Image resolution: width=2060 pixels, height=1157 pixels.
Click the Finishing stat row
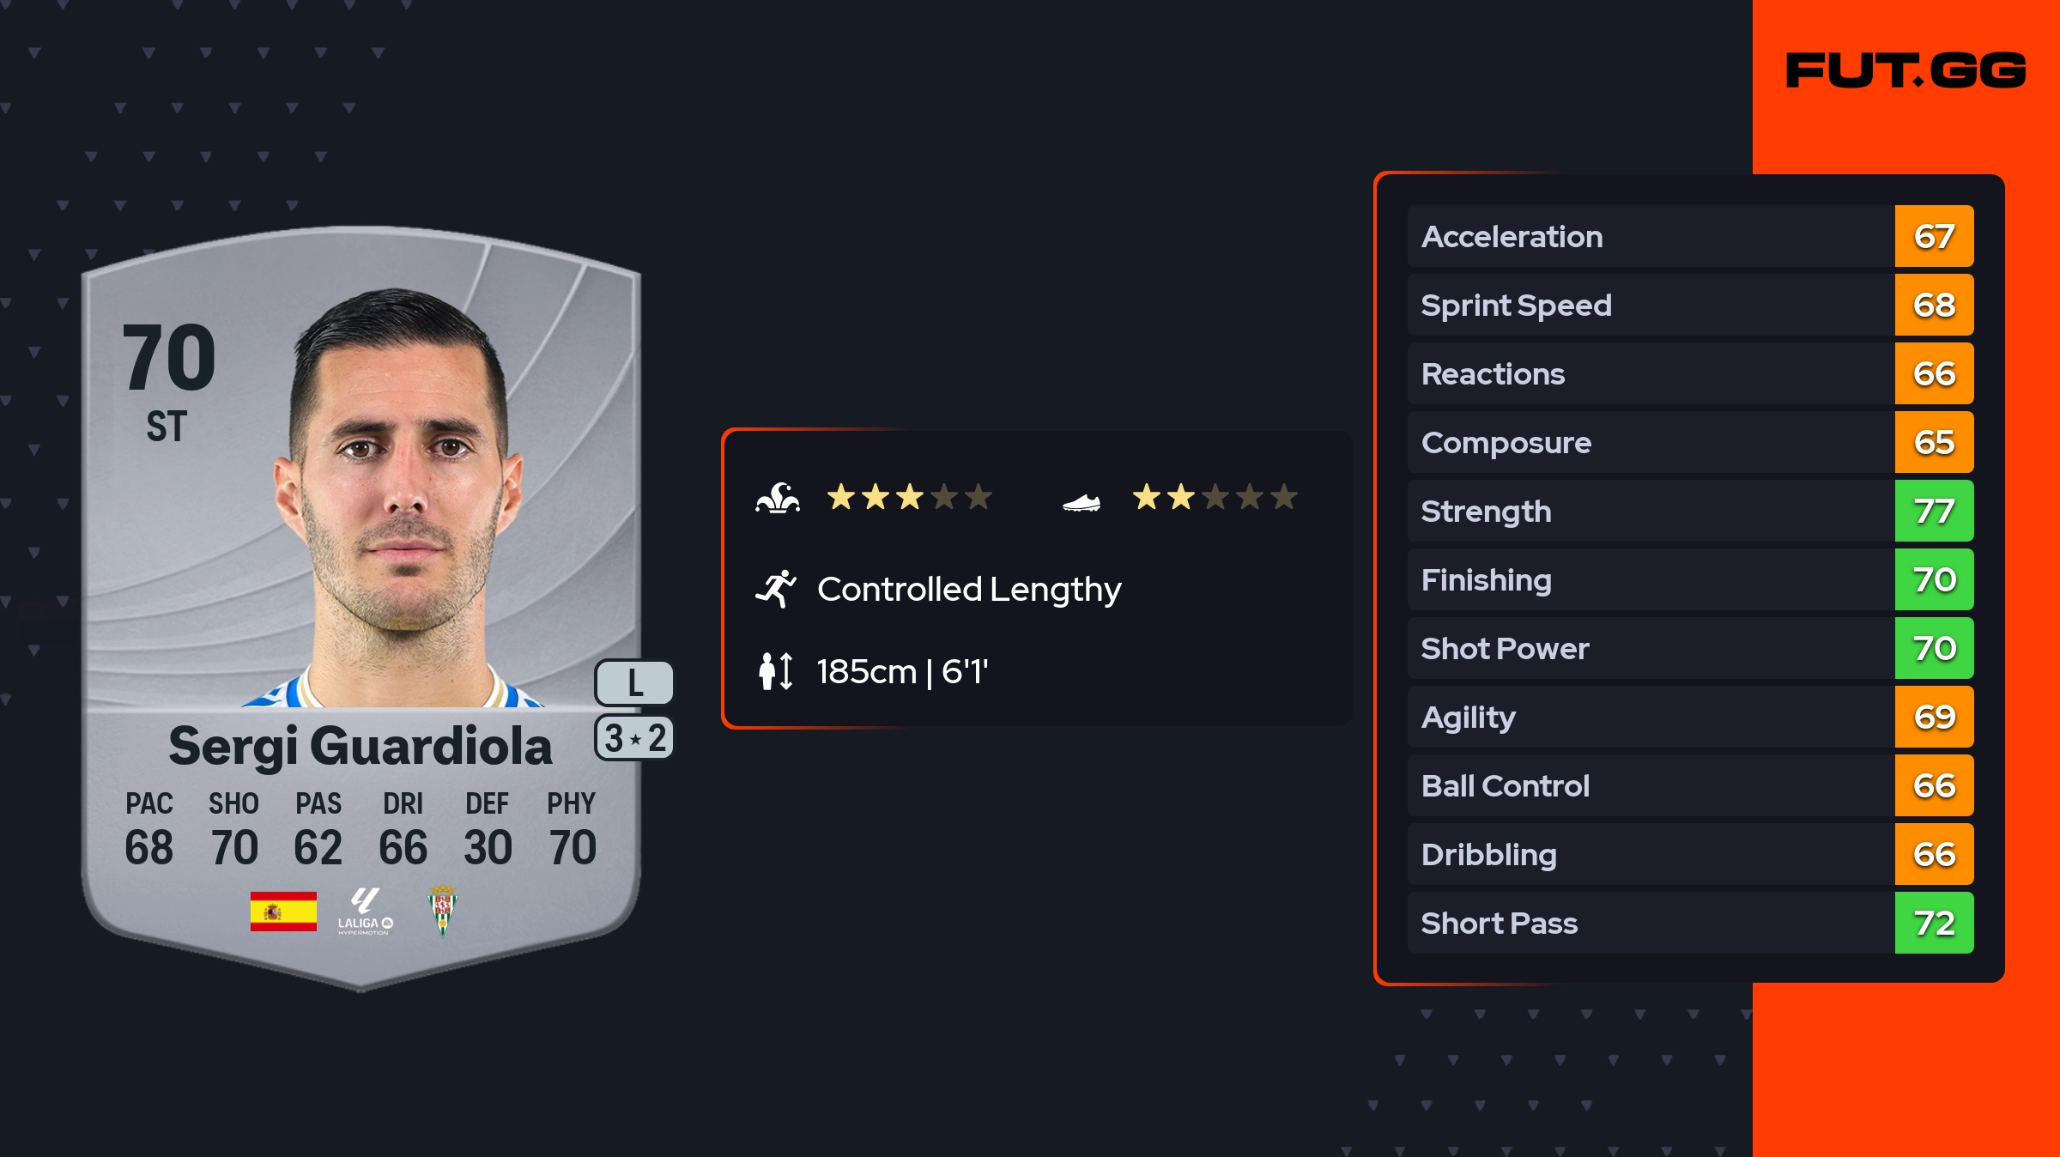pos(1650,580)
